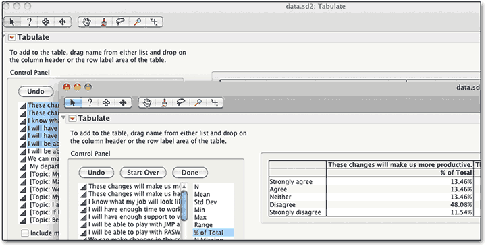Click the 'Disagree' row label in table
The height and width of the screenshot is (246, 486).
[282, 204]
